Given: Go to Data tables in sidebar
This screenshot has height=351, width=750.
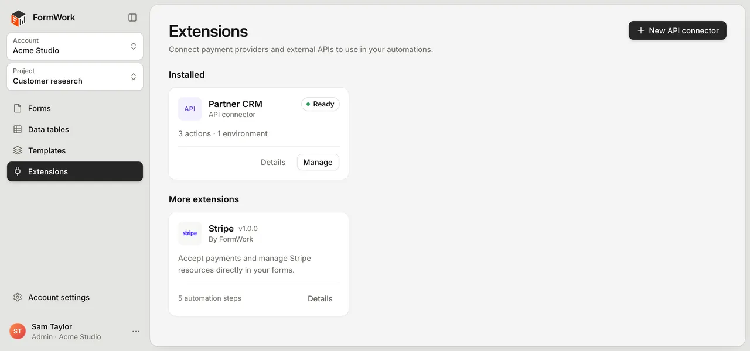Looking at the screenshot, I should (75, 129).
